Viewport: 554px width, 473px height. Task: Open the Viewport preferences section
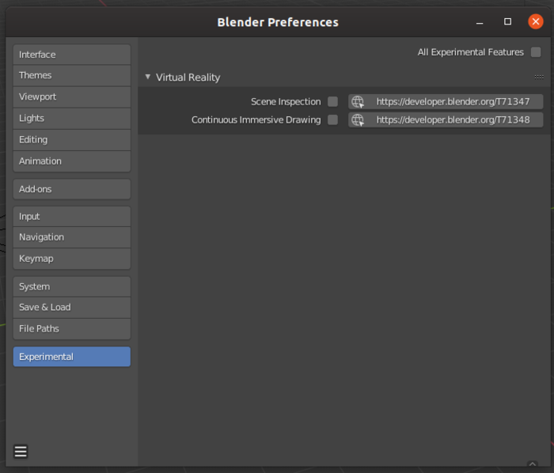(71, 96)
